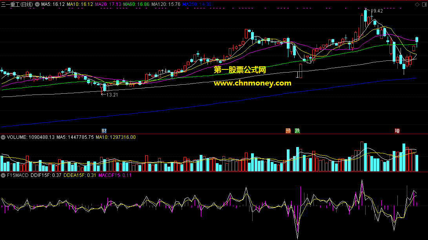Click the 13.21 low price annotation
The height and width of the screenshot is (240, 428).
(112, 95)
